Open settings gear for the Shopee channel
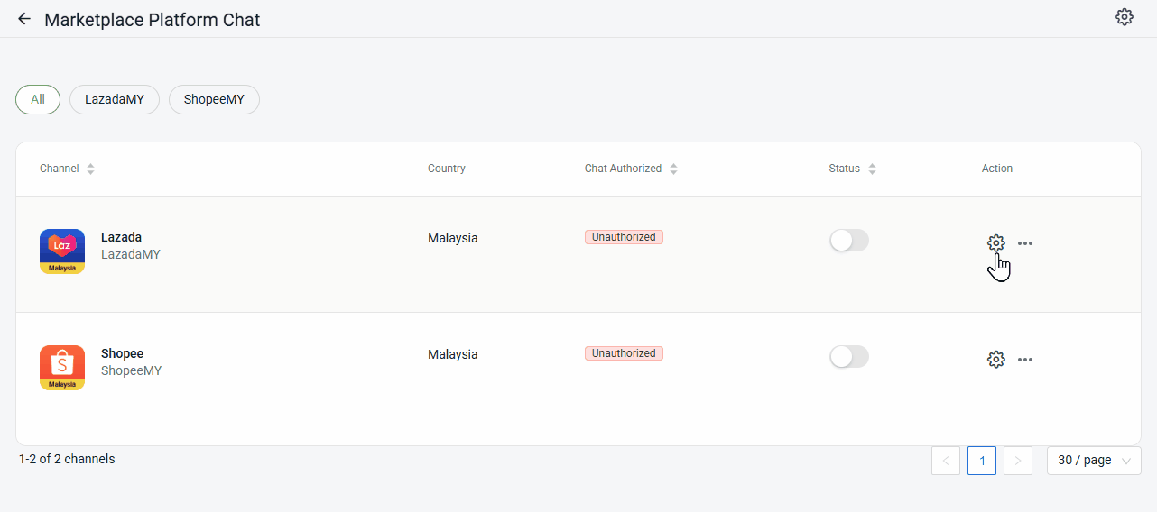 (995, 360)
